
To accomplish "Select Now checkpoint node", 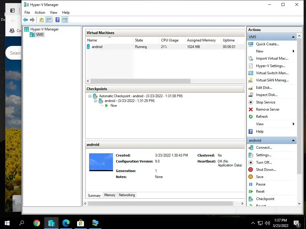I will [114, 106].
